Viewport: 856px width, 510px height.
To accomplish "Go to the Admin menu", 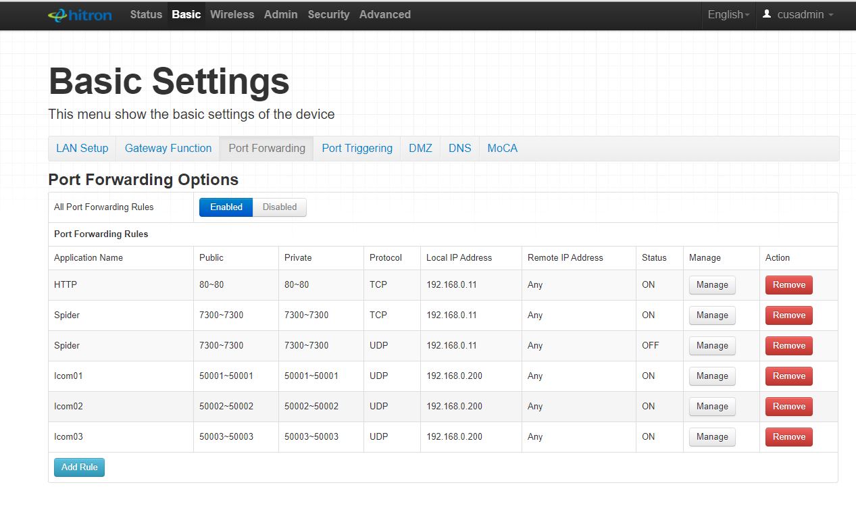I will [x=280, y=15].
